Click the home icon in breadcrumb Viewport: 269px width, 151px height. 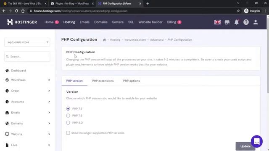104,40
